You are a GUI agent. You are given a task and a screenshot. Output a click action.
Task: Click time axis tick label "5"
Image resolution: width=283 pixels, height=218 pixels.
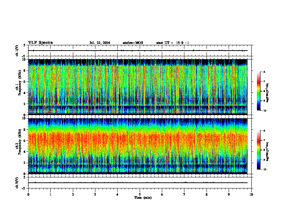[x=140, y=194]
